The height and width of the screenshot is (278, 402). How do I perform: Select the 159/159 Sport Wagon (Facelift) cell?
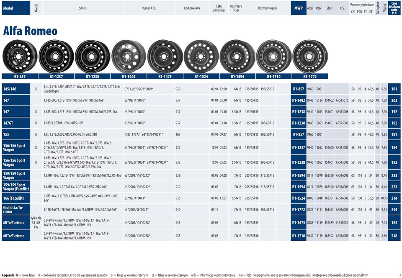pos(16,187)
